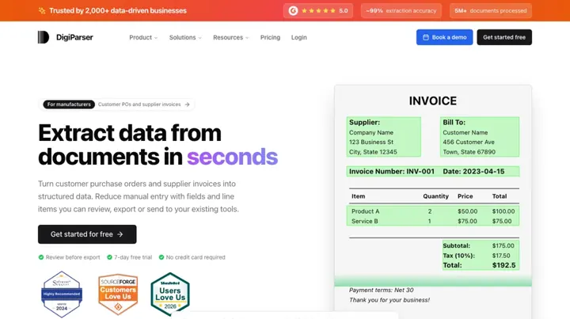Click the 5.0 star rating badge
This screenshot has height=319, width=570.
318,11
